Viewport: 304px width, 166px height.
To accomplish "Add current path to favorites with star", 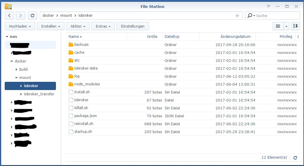I will 237,16.
